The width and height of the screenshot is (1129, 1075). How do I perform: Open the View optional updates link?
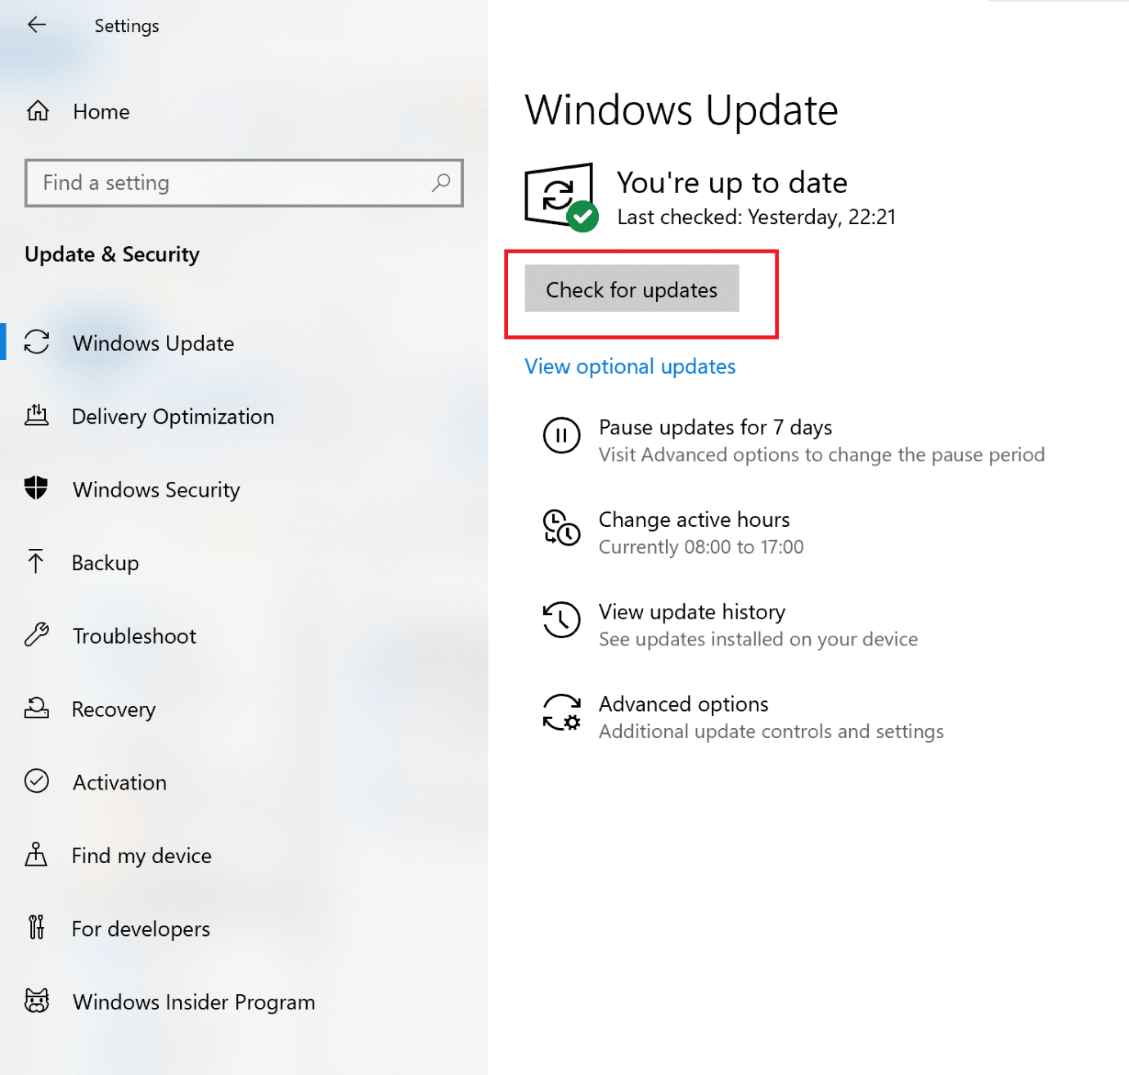coord(629,367)
